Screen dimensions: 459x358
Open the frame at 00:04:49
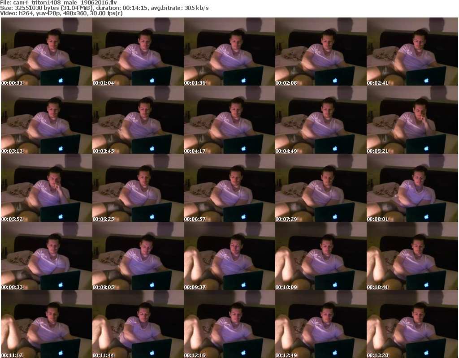click(321, 120)
